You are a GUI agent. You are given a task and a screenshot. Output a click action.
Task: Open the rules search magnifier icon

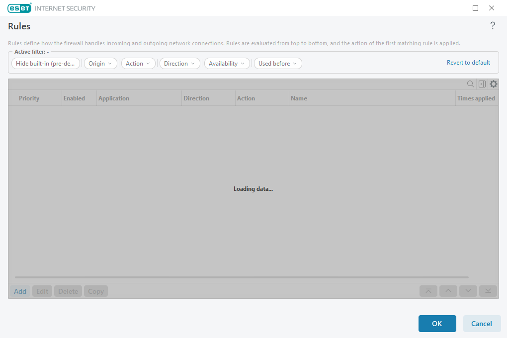point(470,84)
